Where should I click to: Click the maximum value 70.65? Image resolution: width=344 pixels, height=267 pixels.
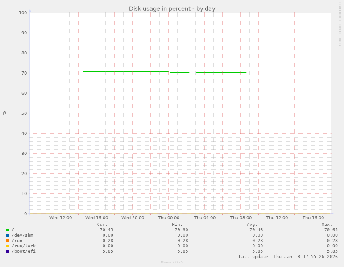(331, 230)
